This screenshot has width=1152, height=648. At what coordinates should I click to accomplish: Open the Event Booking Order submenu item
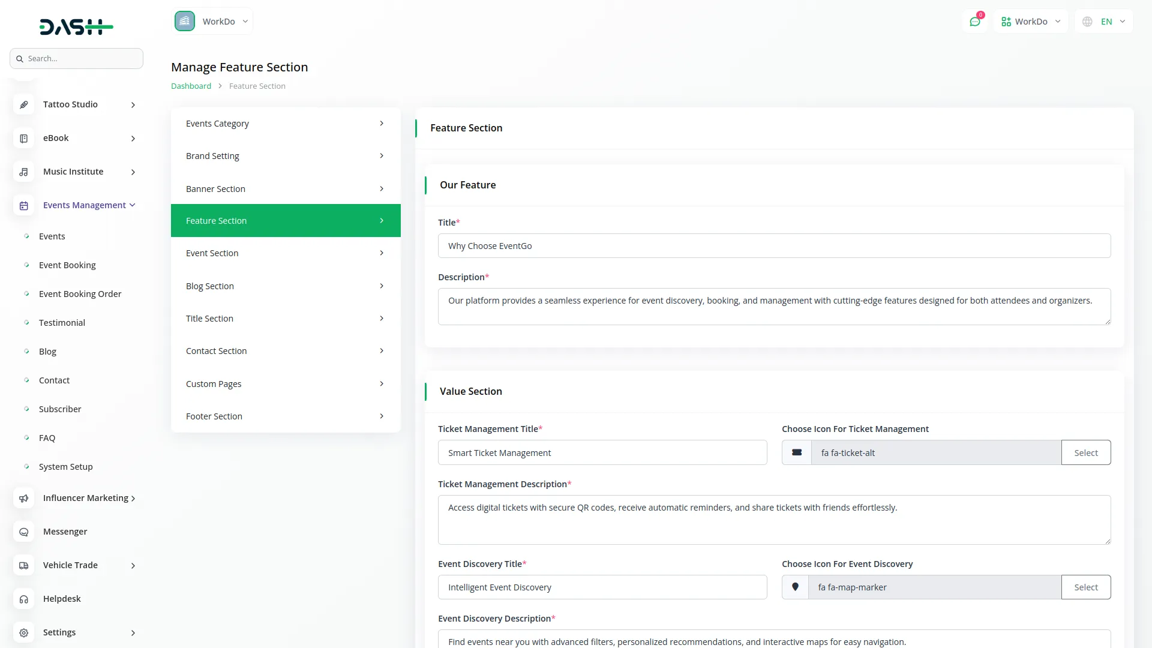(80, 294)
